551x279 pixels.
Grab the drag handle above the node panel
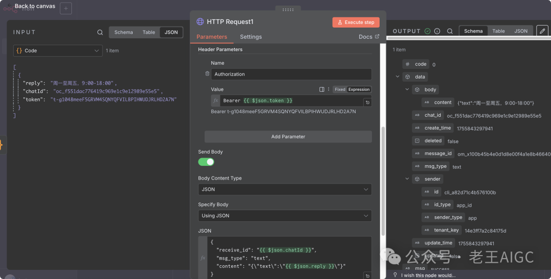[288, 10]
